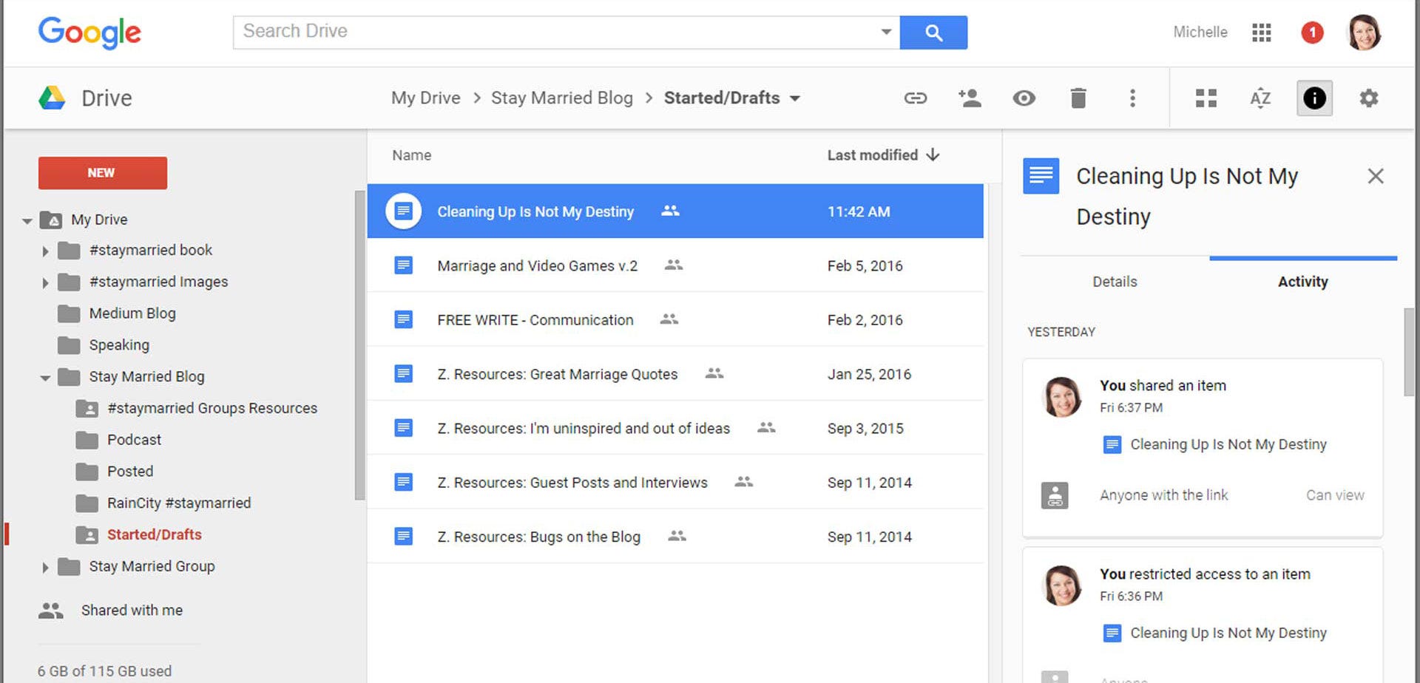1420x683 pixels.
Task: Click the get shareable link icon
Action: point(915,98)
